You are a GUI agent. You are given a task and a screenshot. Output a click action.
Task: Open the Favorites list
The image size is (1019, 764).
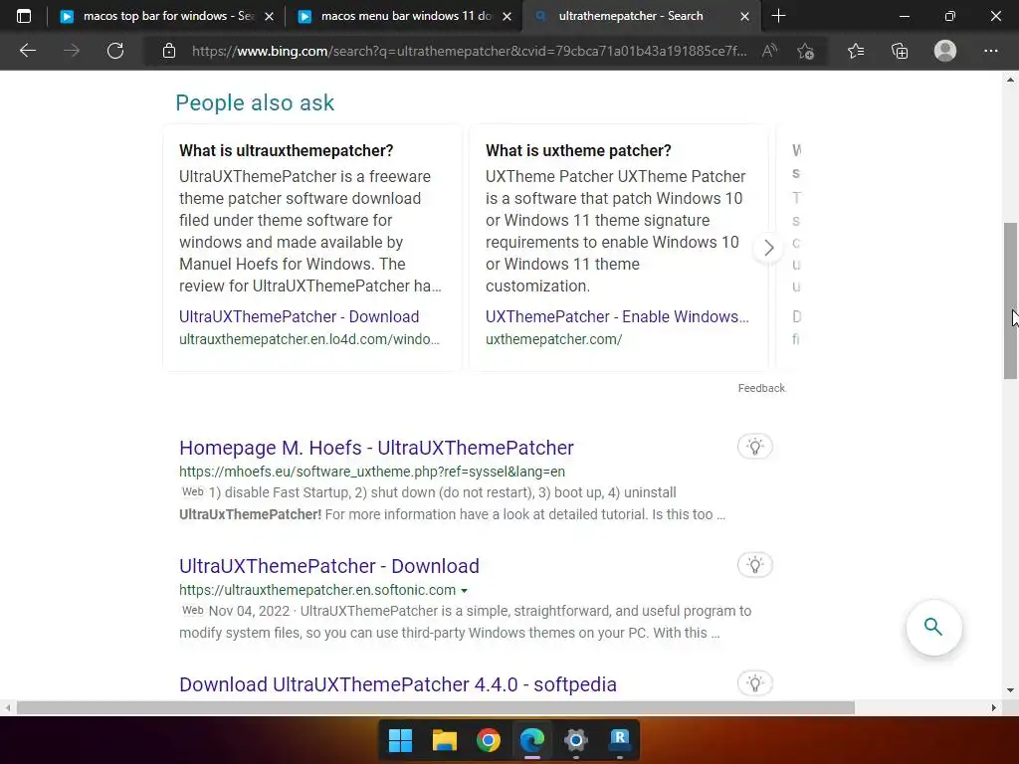coord(856,51)
